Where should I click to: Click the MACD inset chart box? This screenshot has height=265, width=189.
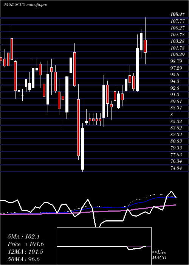(x=104, y=246)
